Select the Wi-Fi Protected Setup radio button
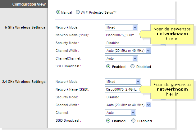196x130 pixels. click(78, 12)
